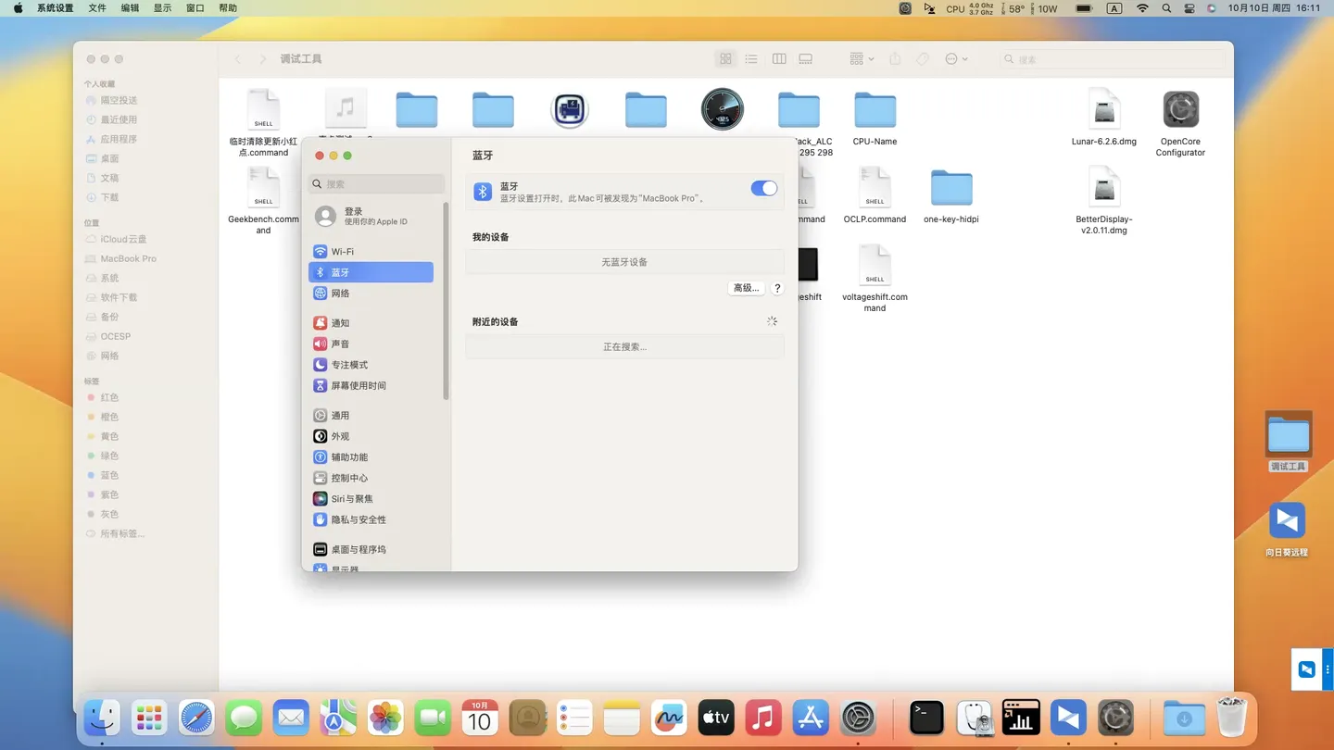Open 声音 (Sound) settings pane
This screenshot has width=1334, height=750.
(x=340, y=344)
